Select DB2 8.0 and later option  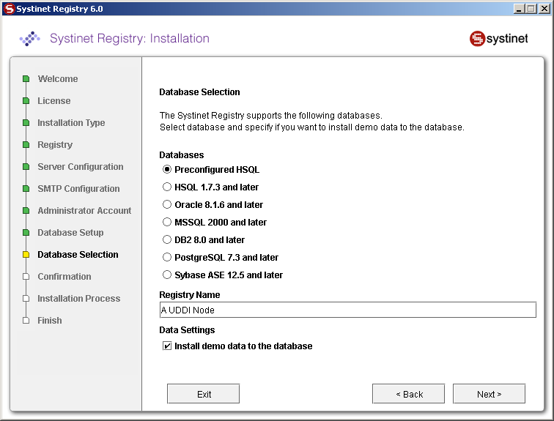click(167, 239)
